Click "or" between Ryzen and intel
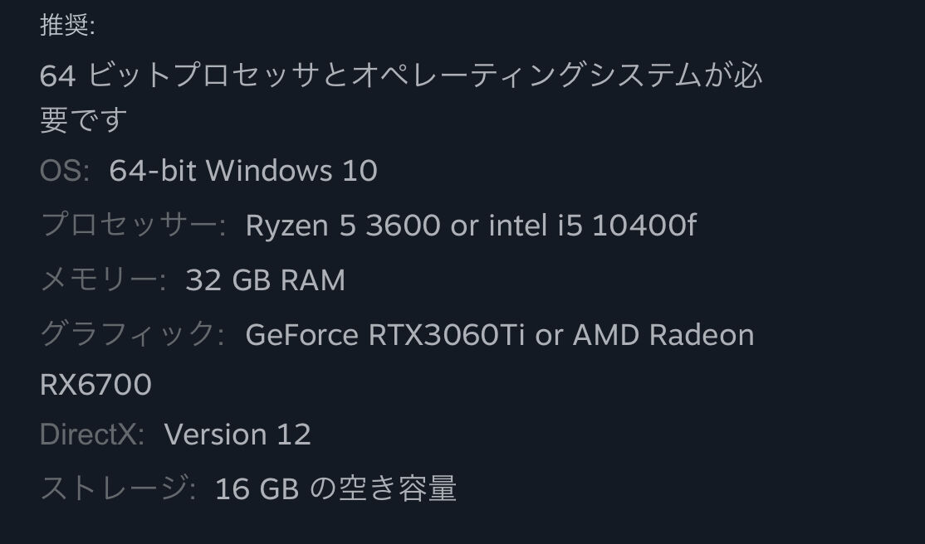The width and height of the screenshot is (925, 544). point(464,226)
